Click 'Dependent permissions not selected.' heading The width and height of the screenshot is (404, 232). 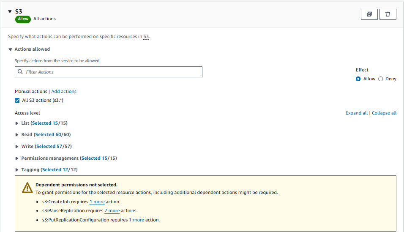tap(76, 185)
